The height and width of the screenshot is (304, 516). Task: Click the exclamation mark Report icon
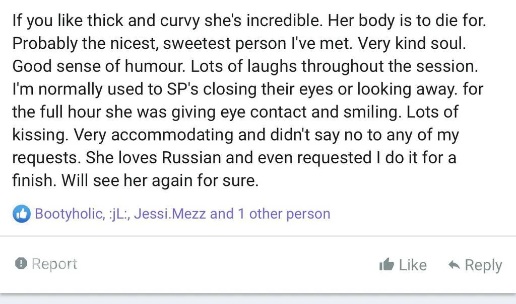tap(21, 263)
